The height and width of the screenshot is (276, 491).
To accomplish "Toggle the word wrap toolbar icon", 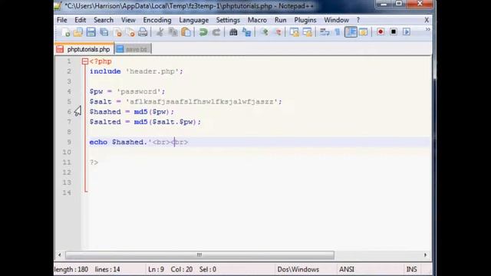I will pyautogui.click(x=325, y=32).
